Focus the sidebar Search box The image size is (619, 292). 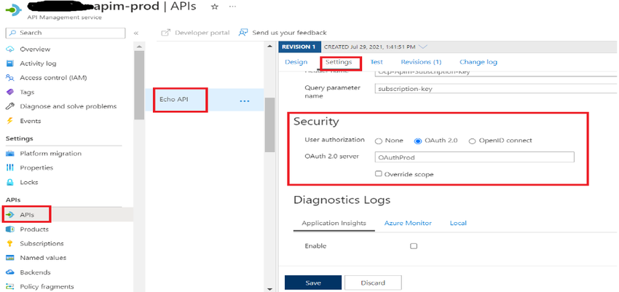coord(66,33)
